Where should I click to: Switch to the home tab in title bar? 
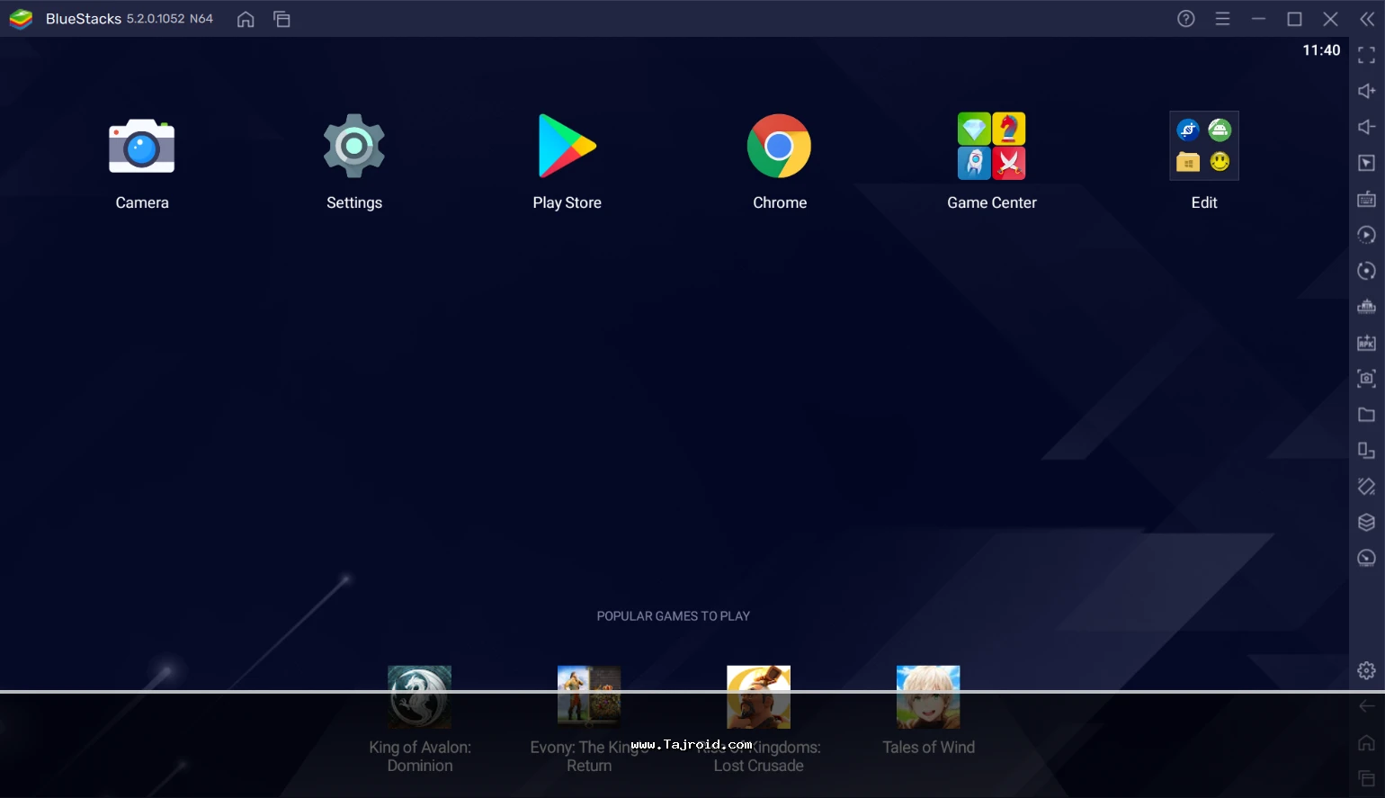point(246,19)
